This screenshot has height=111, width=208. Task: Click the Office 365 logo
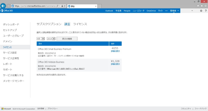(7, 11)
